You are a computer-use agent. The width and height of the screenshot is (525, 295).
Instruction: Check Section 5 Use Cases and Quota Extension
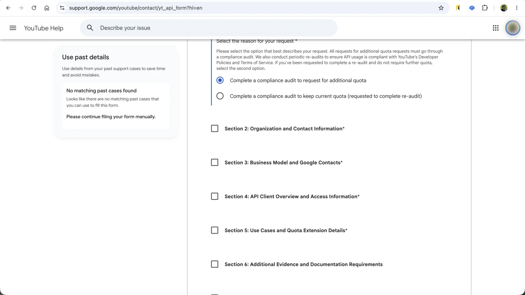[x=215, y=230]
